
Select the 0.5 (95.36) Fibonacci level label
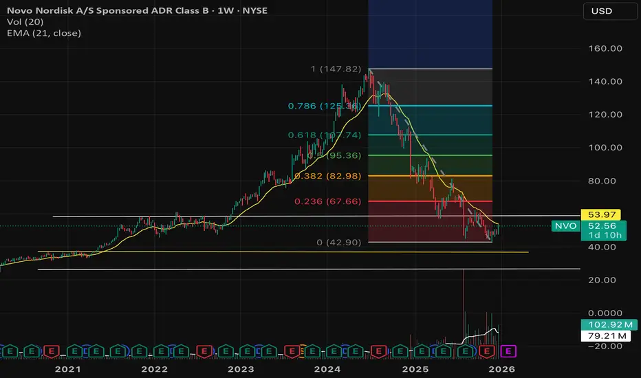click(x=334, y=156)
